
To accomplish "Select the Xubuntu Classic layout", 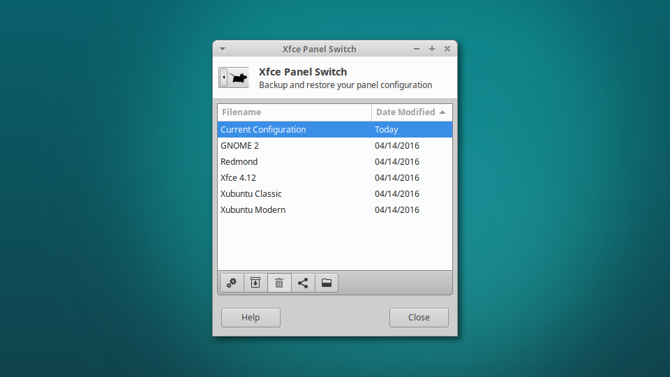I will (335, 193).
